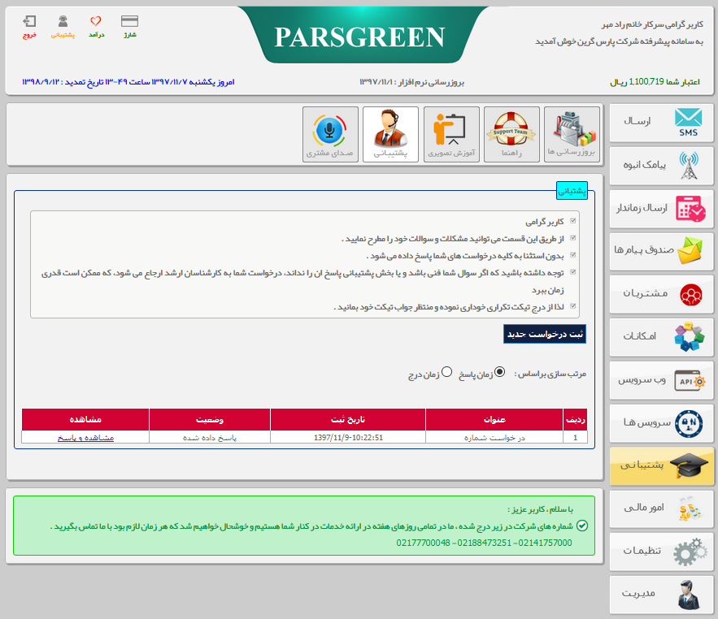
Task: Open بروزرسانی ها (updates) icon
Action: (572, 133)
